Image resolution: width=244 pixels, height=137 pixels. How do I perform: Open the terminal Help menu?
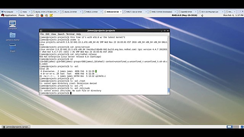coord(79,34)
